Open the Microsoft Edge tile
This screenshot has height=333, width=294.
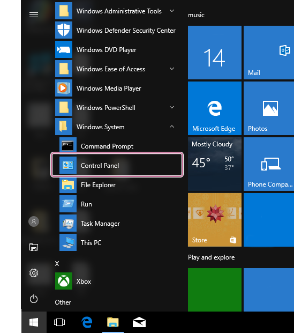tap(215, 108)
